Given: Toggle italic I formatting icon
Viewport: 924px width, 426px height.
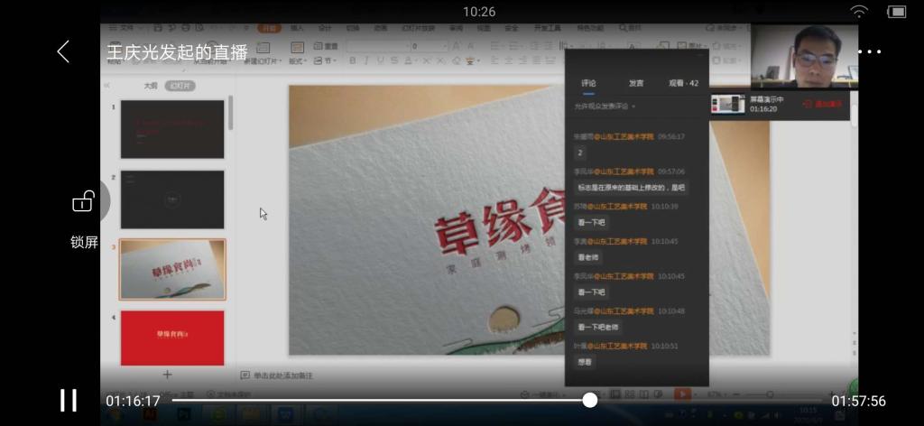Looking at the screenshot, I should (366, 60).
